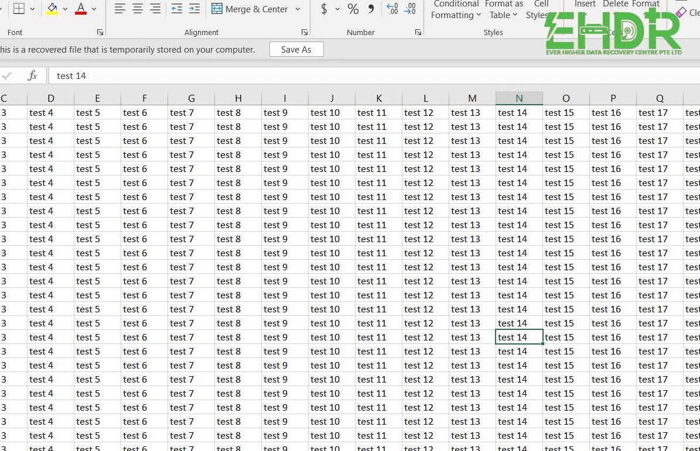Center-align the cell text
Viewport: 700px width, 451px height.
138,9
